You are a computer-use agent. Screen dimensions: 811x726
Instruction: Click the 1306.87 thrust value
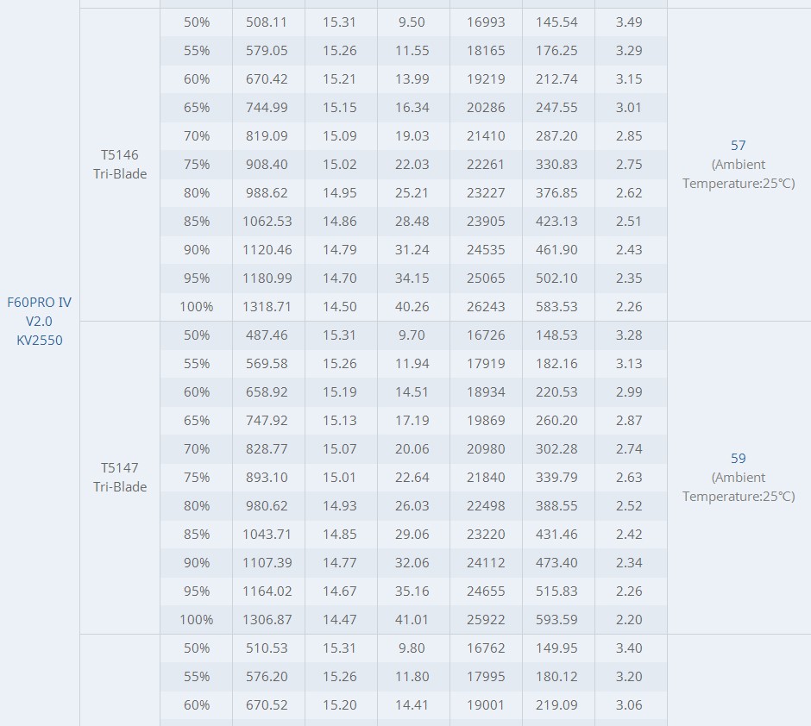(x=267, y=620)
